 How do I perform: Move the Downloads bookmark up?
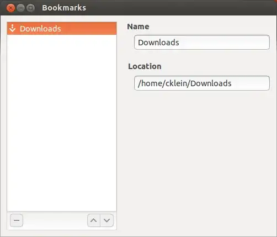94,220
